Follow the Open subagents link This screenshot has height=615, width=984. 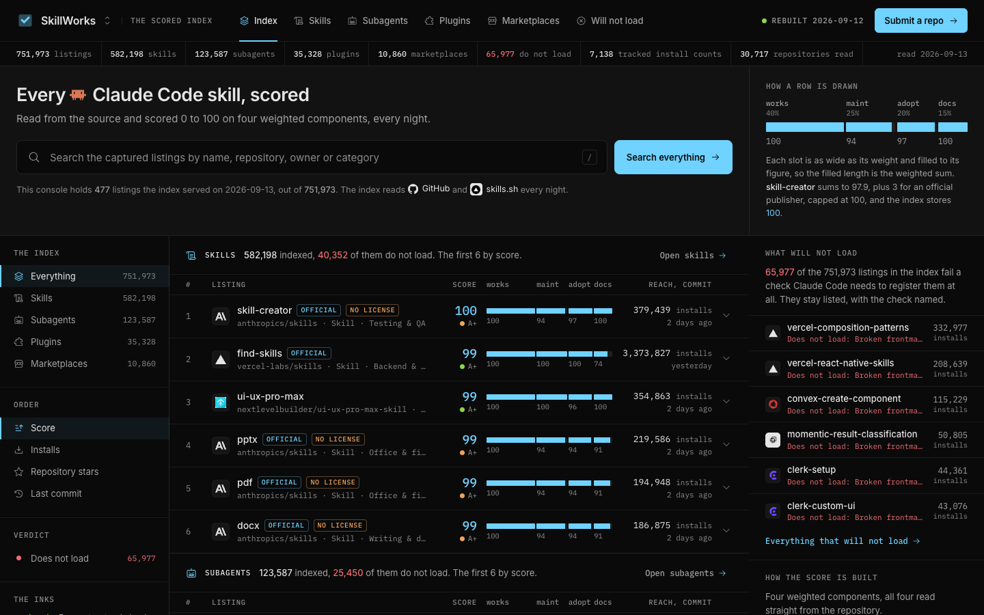tap(685, 573)
